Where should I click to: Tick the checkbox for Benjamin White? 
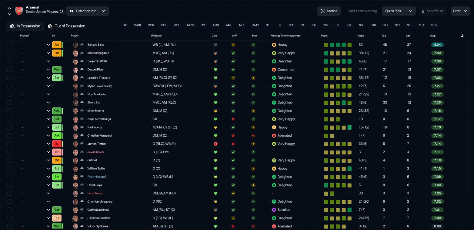10,61
